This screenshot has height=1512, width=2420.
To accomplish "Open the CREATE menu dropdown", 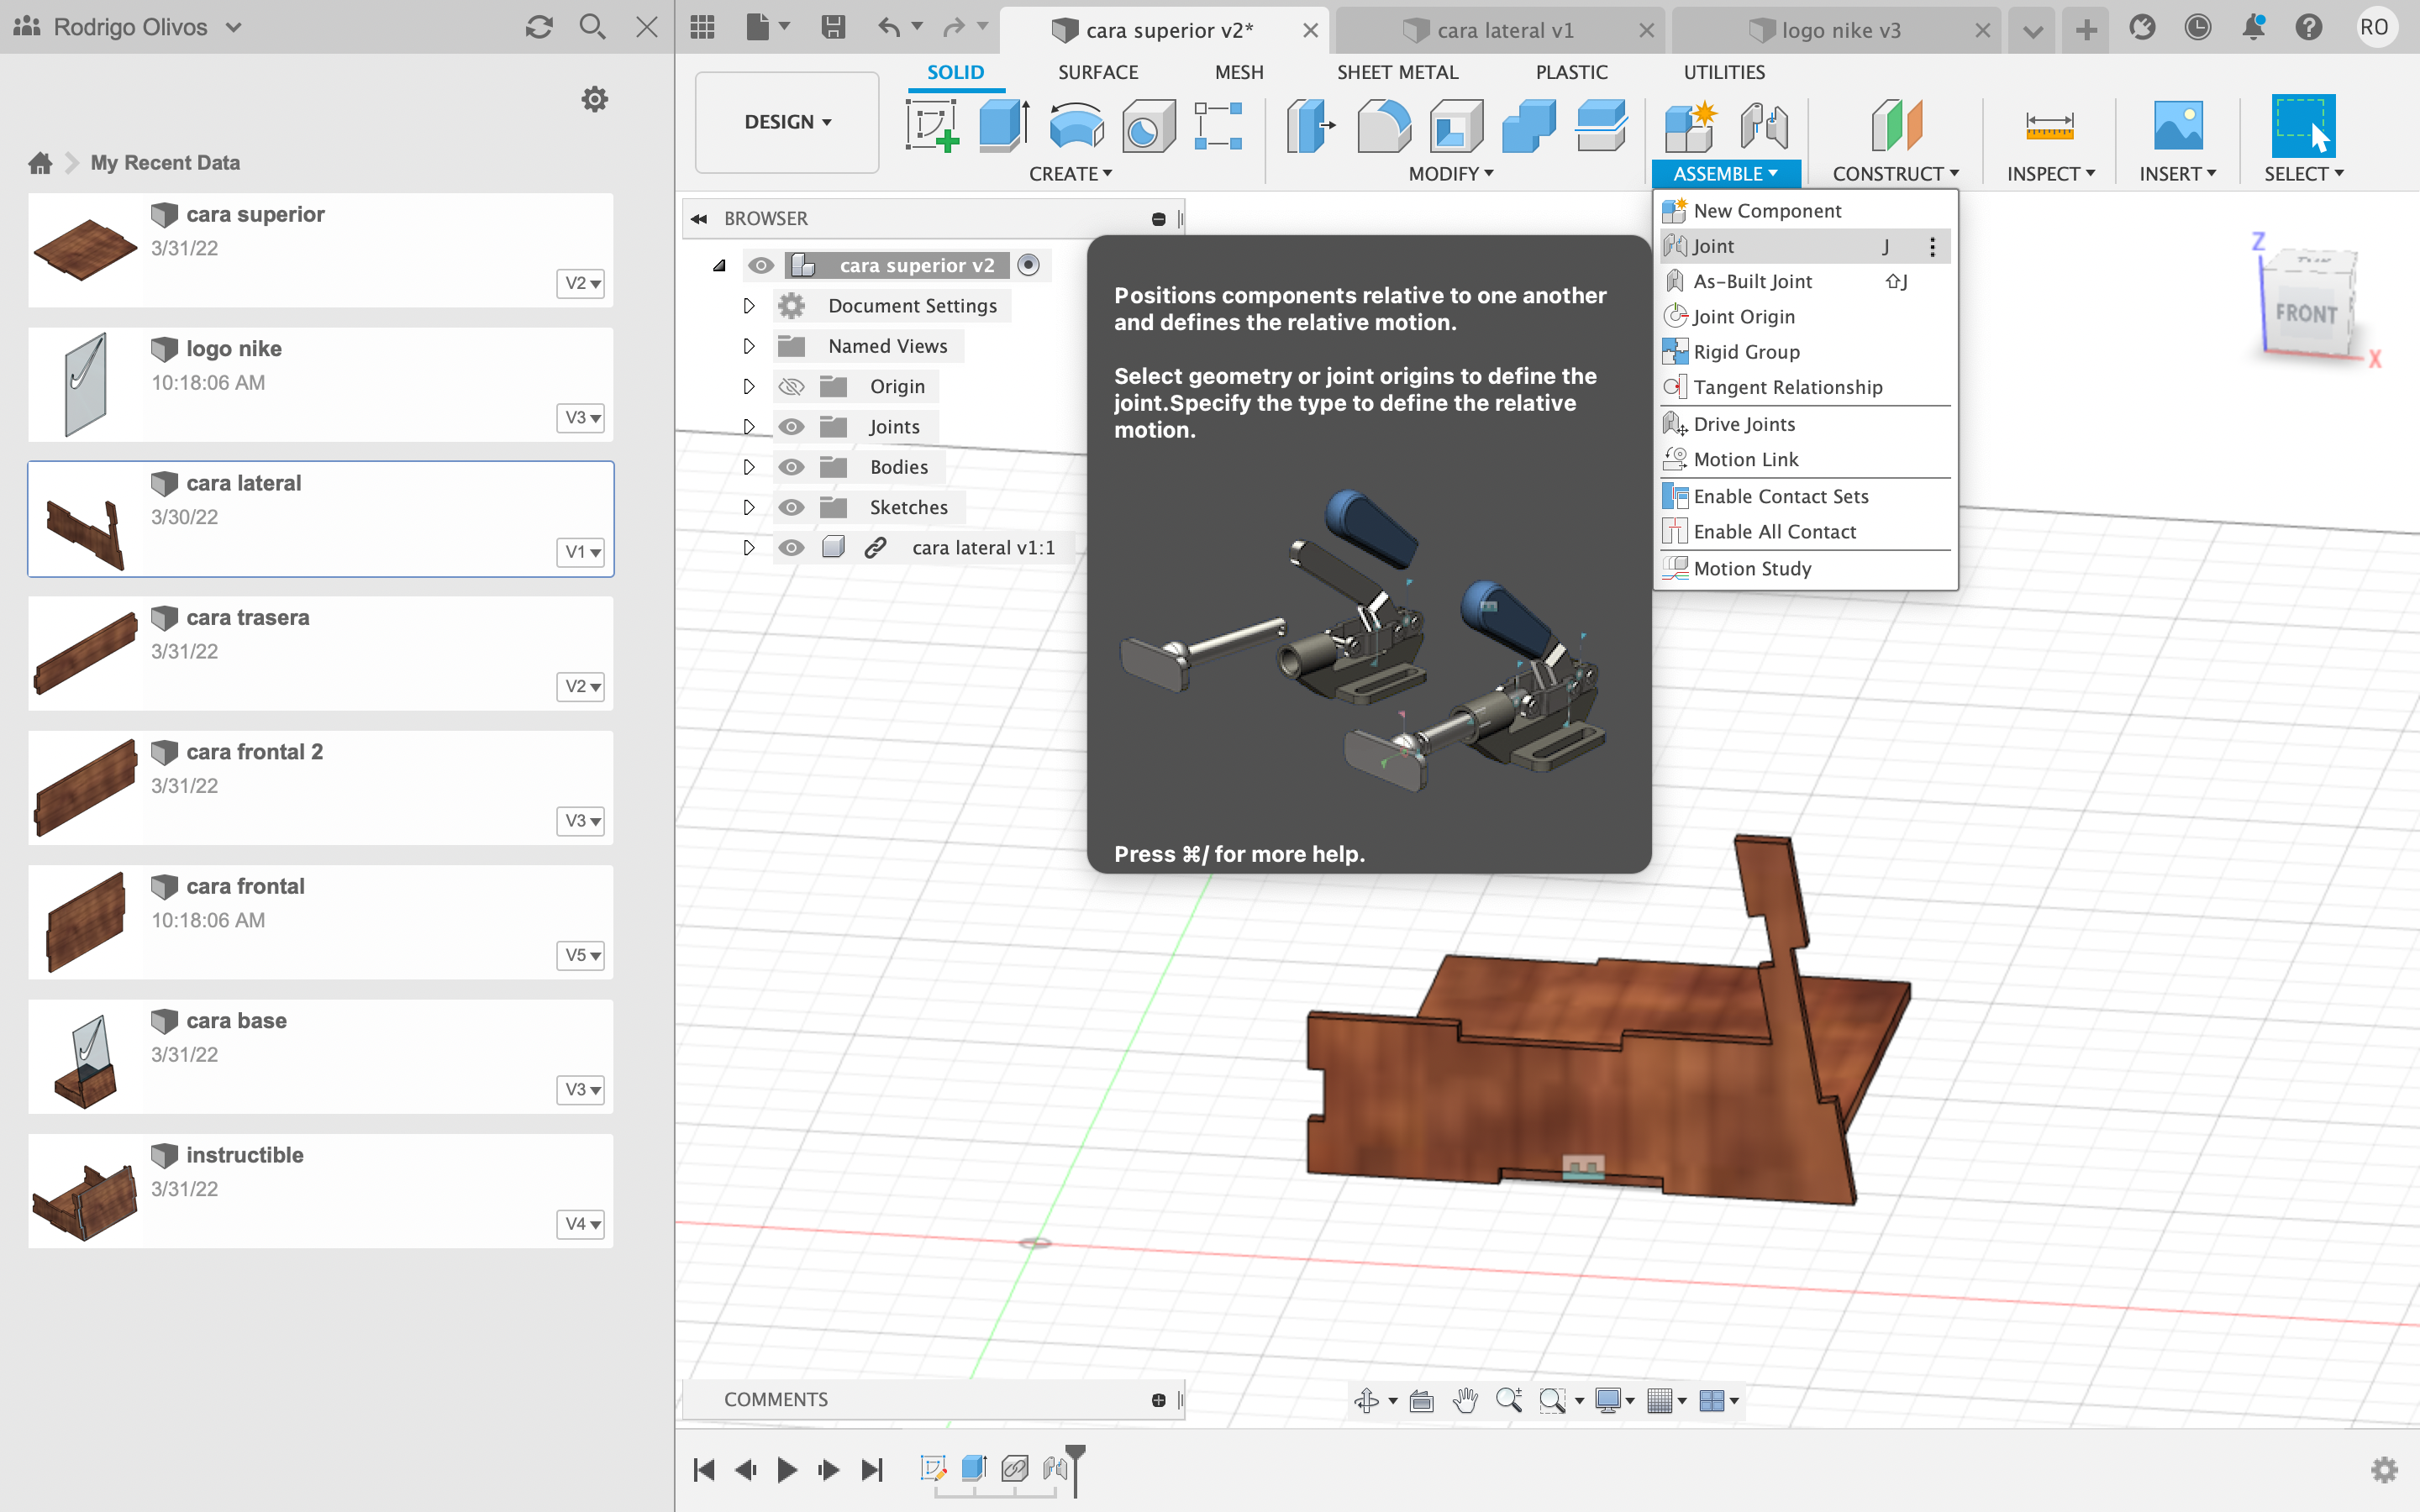I will [x=1070, y=174].
